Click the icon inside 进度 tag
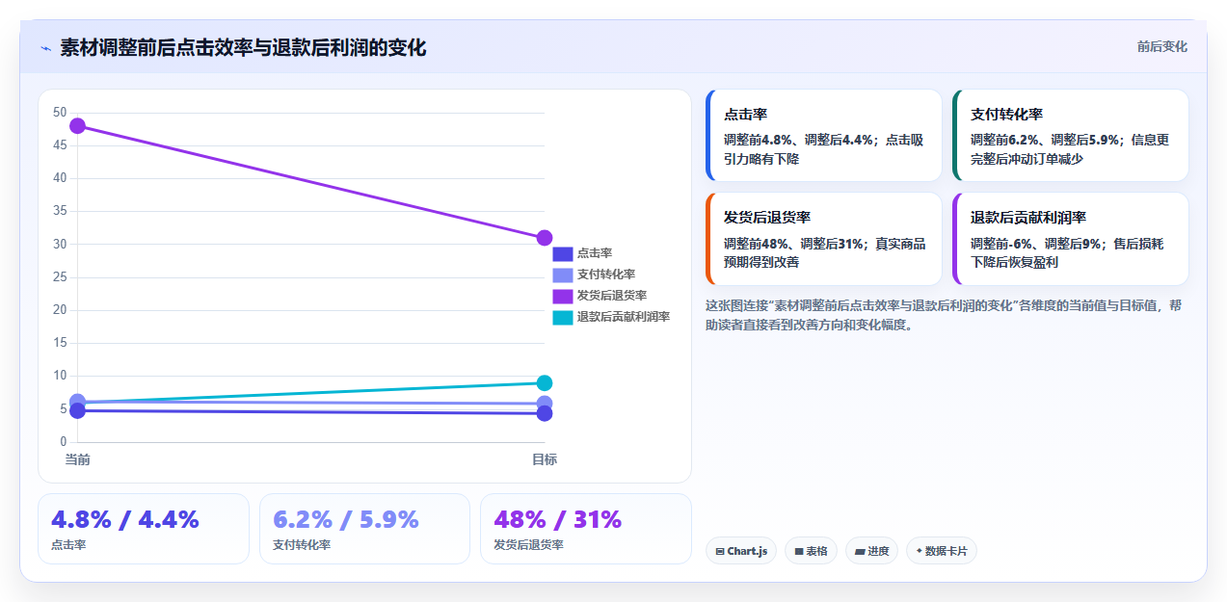1227x602 pixels. point(860,552)
